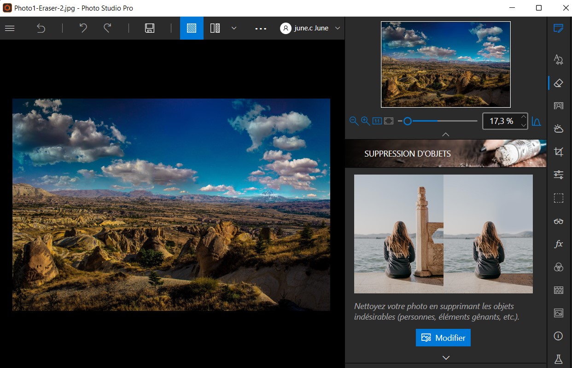Open the adjustment sliders tool

[558, 175]
